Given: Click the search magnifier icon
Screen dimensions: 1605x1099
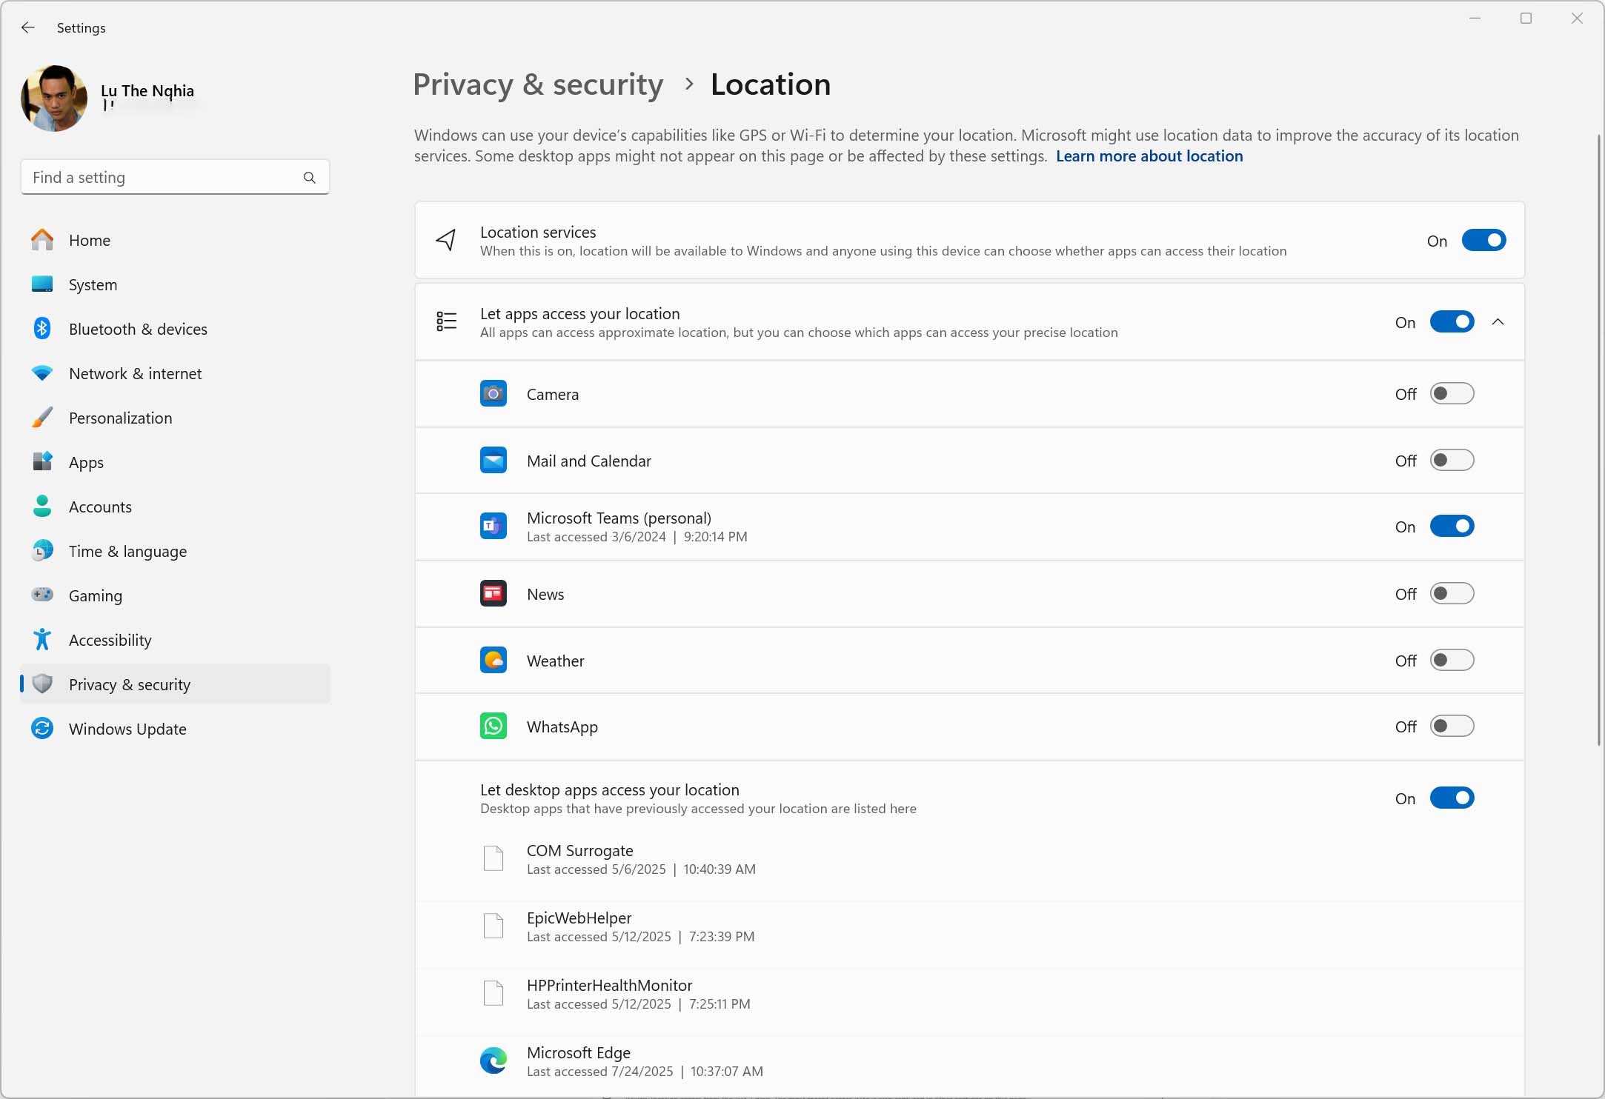Looking at the screenshot, I should 309,178.
